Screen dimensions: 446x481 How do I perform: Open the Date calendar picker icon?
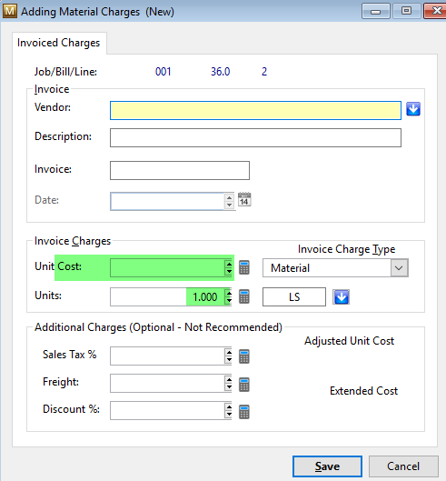pyautogui.click(x=244, y=199)
